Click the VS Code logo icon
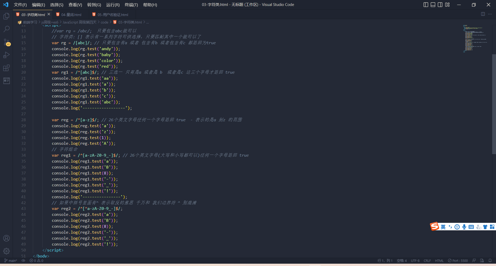The image size is (496, 266). 6,5
